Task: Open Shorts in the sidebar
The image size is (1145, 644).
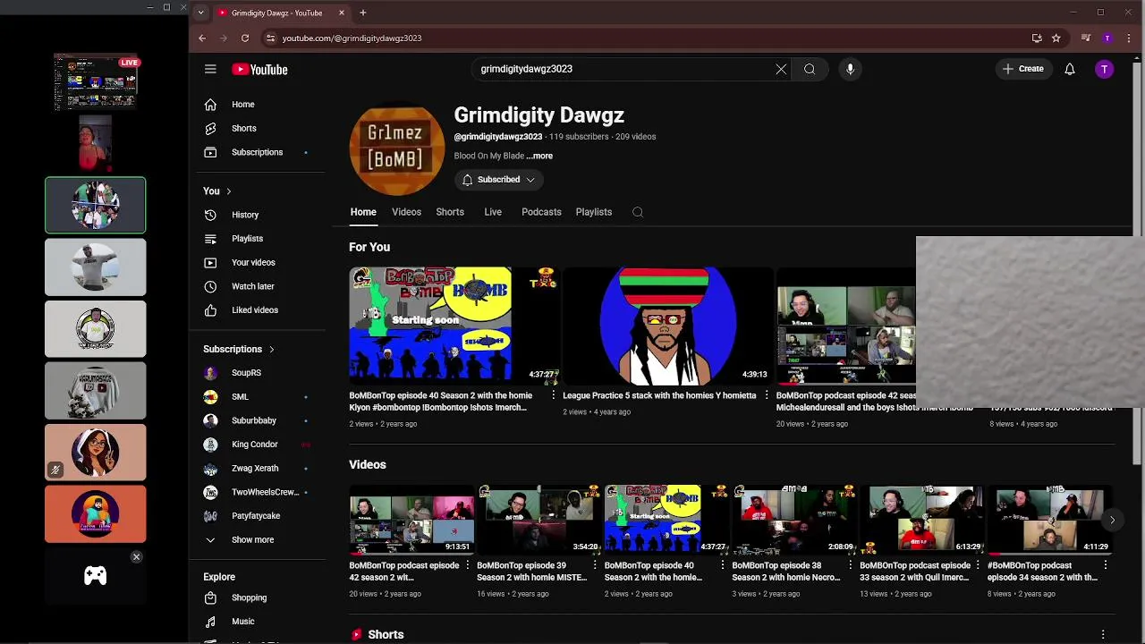Action: click(x=259, y=129)
